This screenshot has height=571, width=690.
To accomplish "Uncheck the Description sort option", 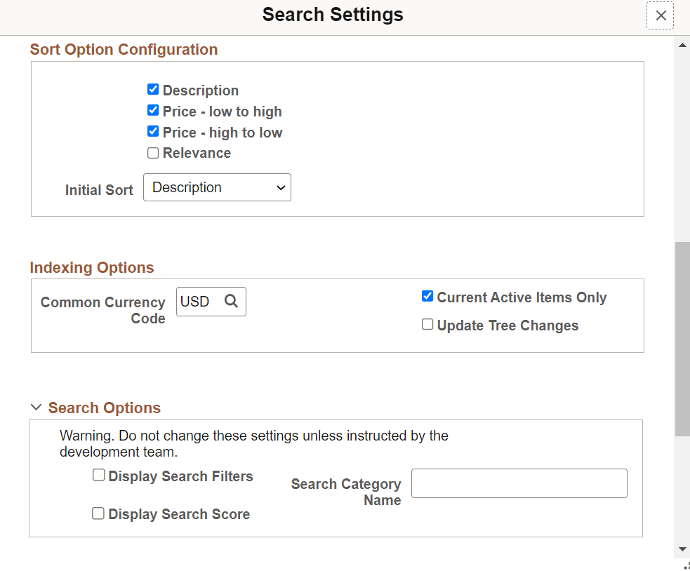I will [153, 89].
